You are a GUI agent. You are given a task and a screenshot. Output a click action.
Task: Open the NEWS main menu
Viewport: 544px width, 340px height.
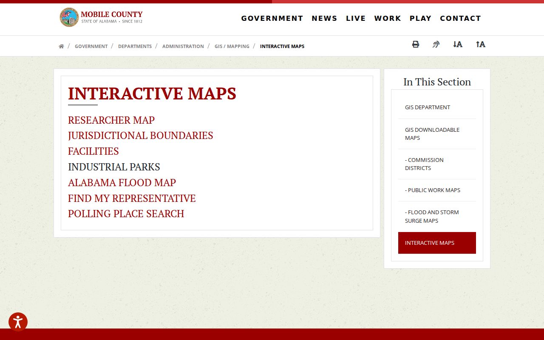coord(325,18)
